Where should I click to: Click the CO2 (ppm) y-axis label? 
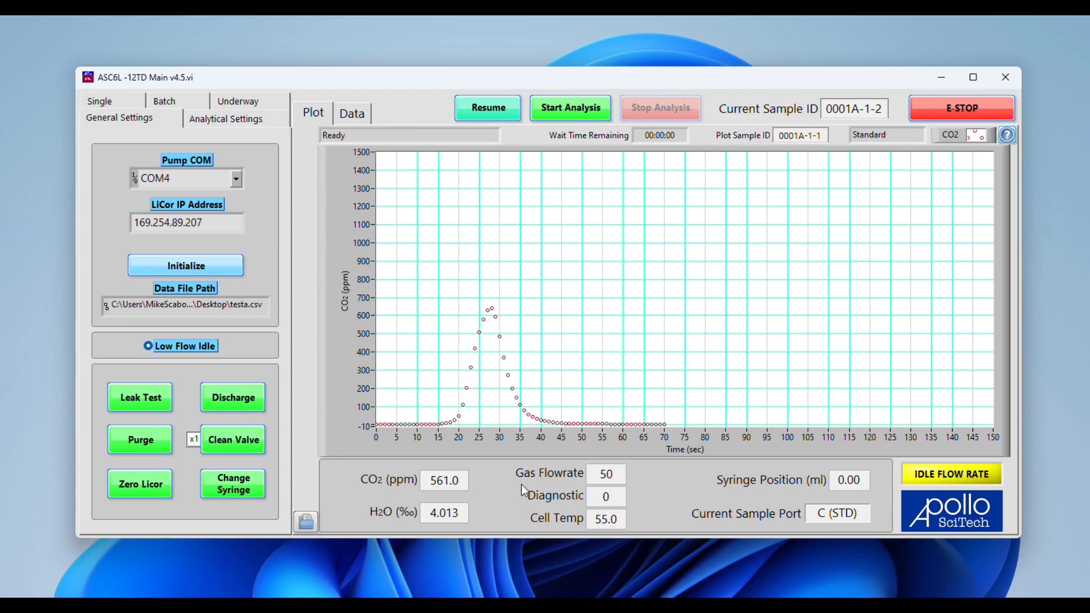pos(345,291)
